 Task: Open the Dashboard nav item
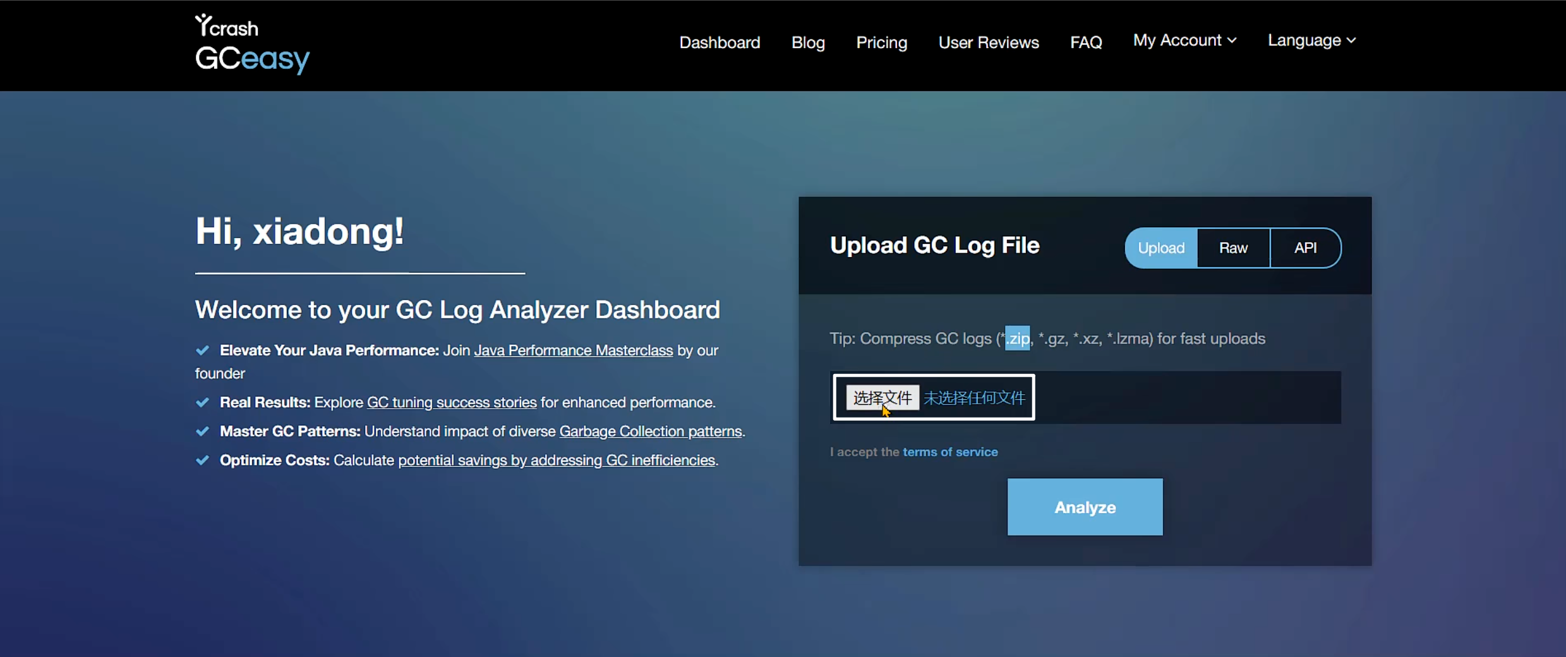[720, 42]
